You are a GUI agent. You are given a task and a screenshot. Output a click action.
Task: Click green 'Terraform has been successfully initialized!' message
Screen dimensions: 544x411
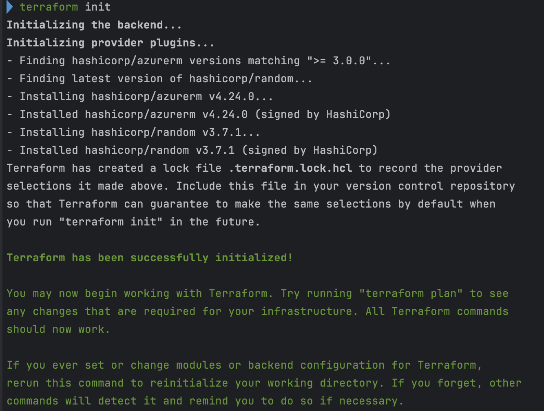click(x=150, y=258)
